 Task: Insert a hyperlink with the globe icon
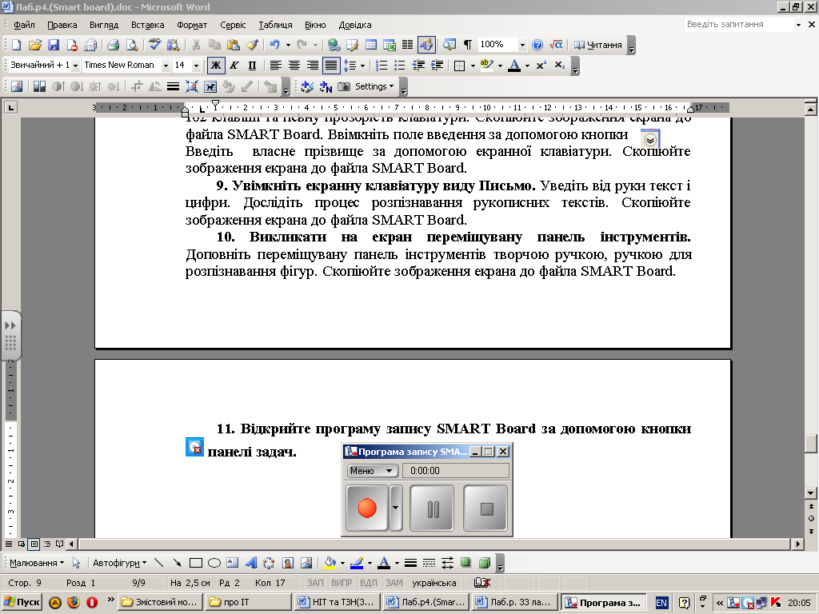(x=334, y=45)
